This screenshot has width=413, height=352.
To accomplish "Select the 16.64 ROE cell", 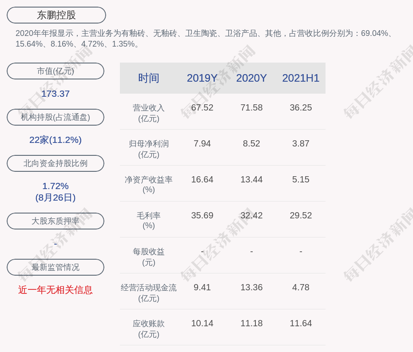I will coord(202,179).
